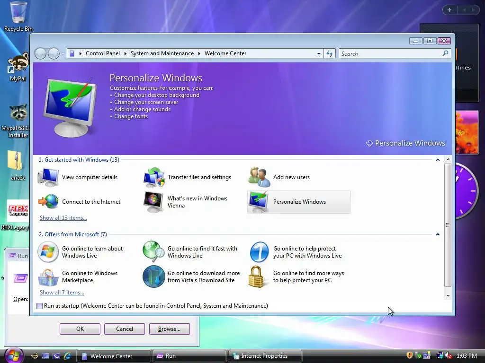Image resolution: width=485 pixels, height=363 pixels.
Task: Collapse the Get started with Windows section
Action: pyautogui.click(x=438, y=160)
